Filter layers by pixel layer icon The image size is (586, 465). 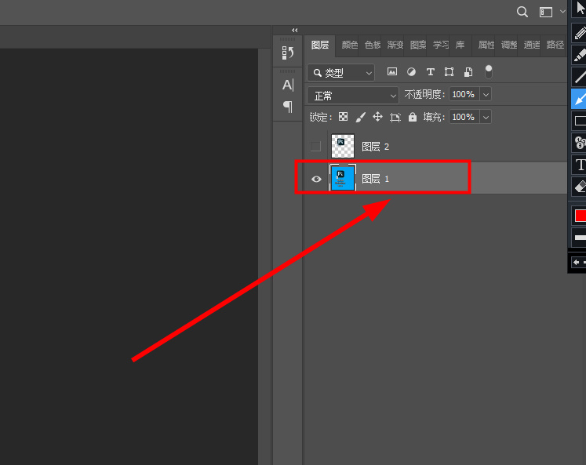pos(391,72)
